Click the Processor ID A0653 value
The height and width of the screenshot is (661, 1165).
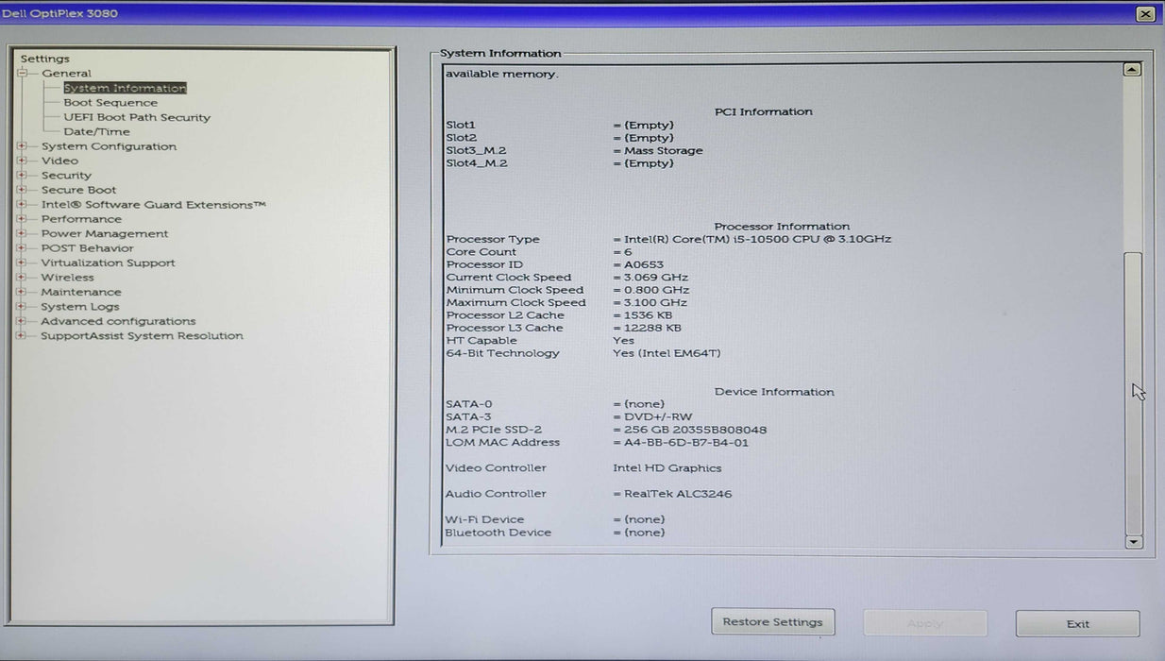pyautogui.click(x=644, y=264)
